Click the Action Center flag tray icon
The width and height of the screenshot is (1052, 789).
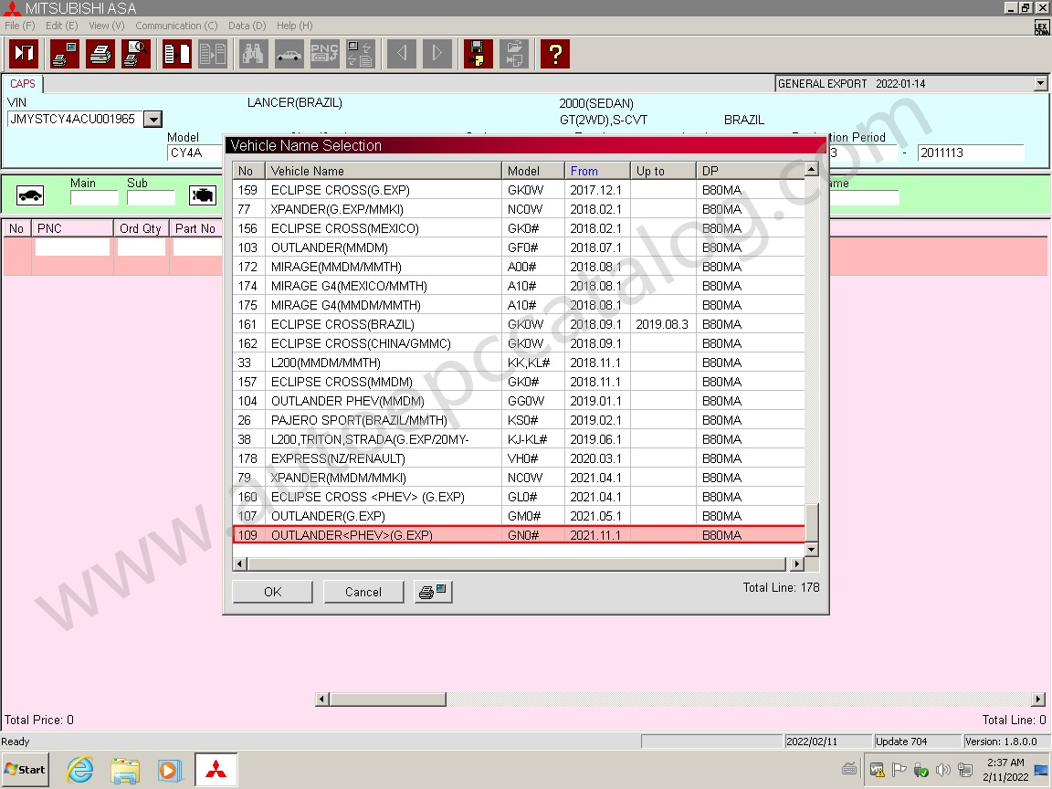[x=899, y=770]
